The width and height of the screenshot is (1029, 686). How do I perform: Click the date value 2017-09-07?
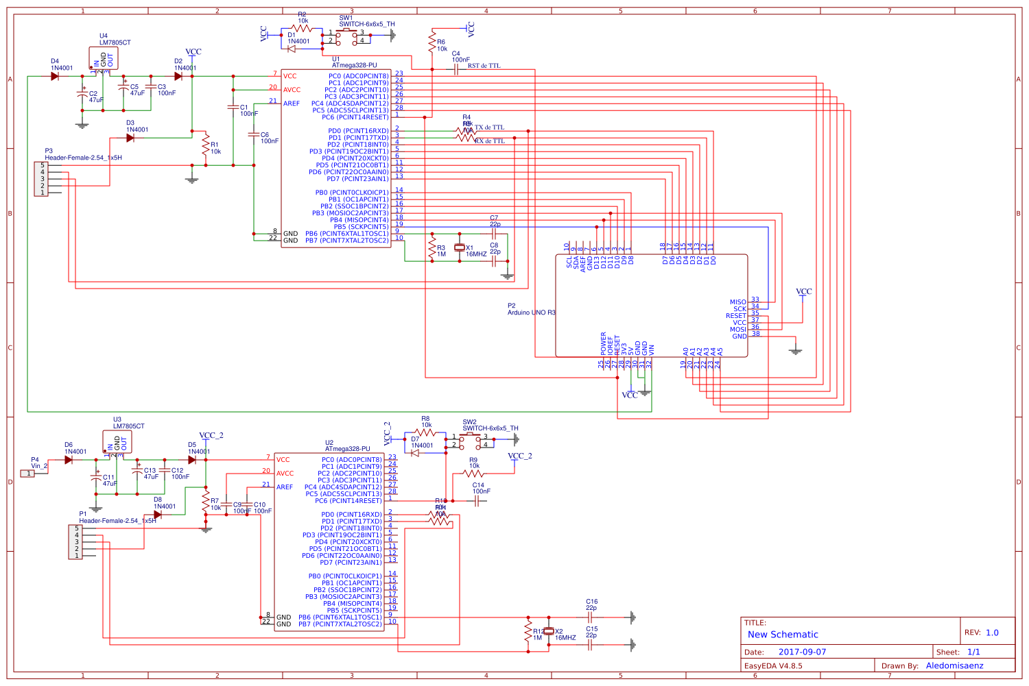click(802, 652)
